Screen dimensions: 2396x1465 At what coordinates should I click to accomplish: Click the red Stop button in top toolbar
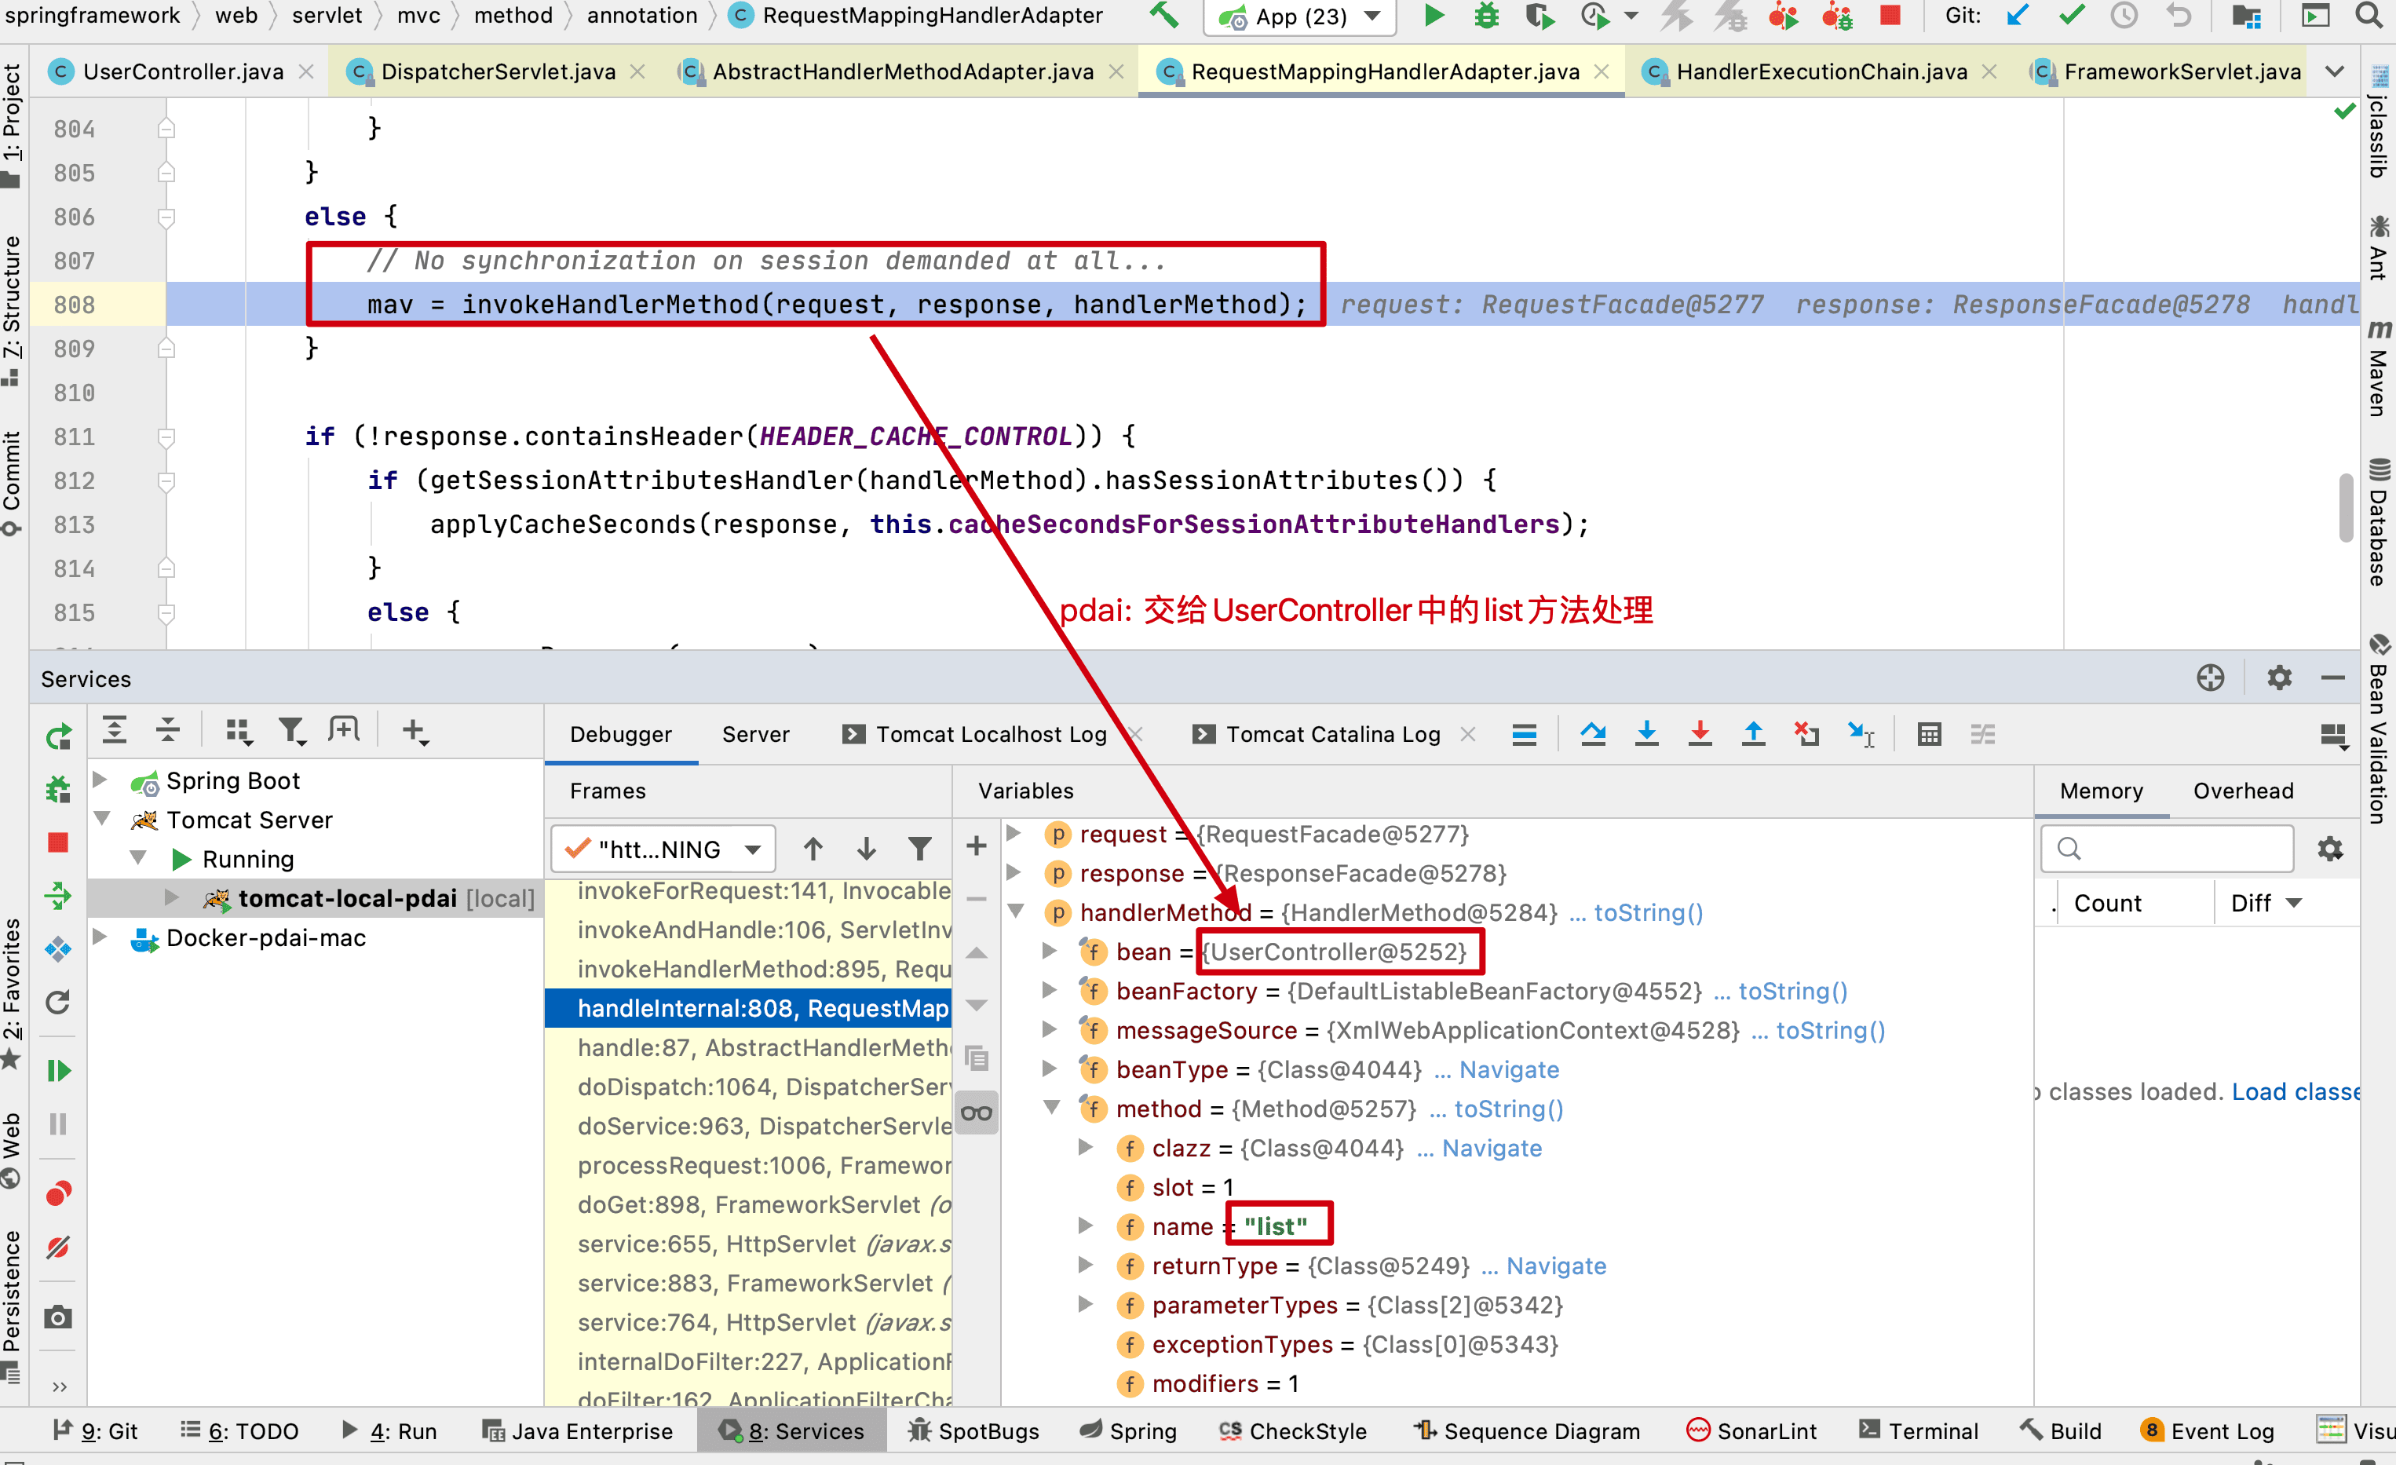pyautogui.click(x=1890, y=16)
